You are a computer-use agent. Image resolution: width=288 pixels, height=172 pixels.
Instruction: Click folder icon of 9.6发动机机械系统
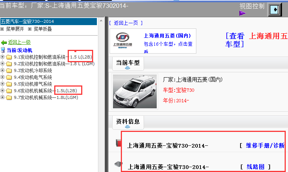(9, 91)
